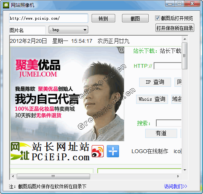Image resolution: width=203 pixels, height=194 pixels.
Task: Click the 截图 capture button
Action: point(135,18)
